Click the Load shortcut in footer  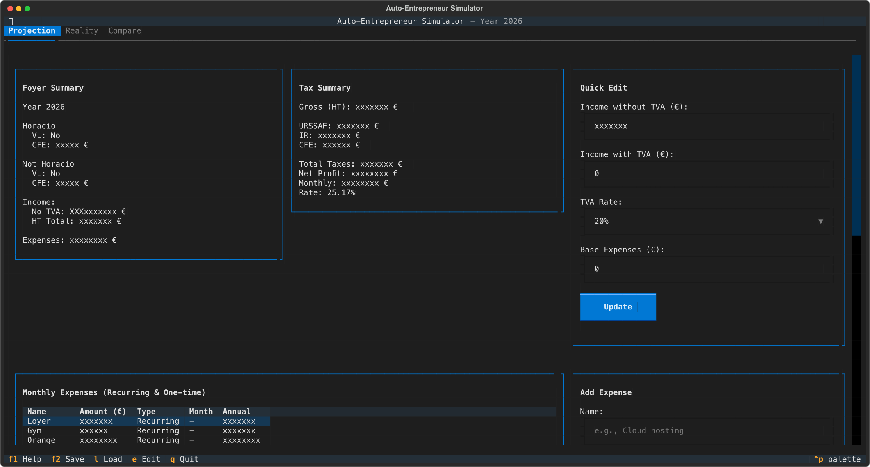109,459
